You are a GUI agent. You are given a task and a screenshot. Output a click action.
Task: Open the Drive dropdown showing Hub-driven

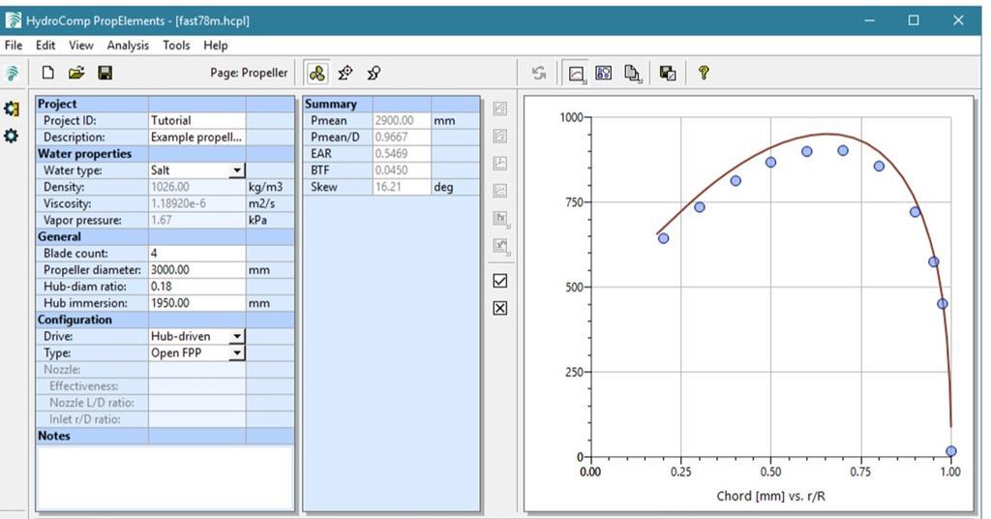point(236,336)
